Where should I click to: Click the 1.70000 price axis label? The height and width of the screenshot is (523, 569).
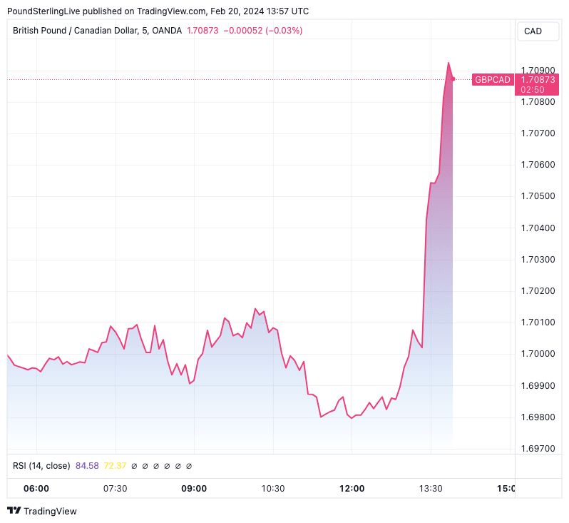(538, 354)
